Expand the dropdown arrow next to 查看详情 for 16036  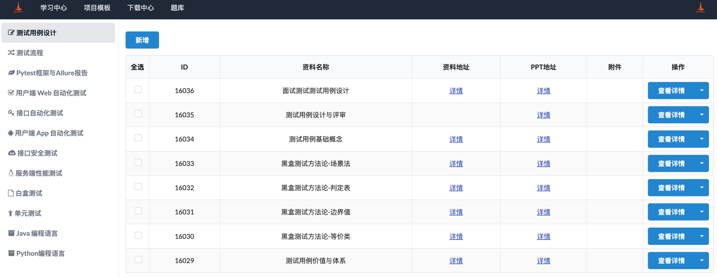702,91
